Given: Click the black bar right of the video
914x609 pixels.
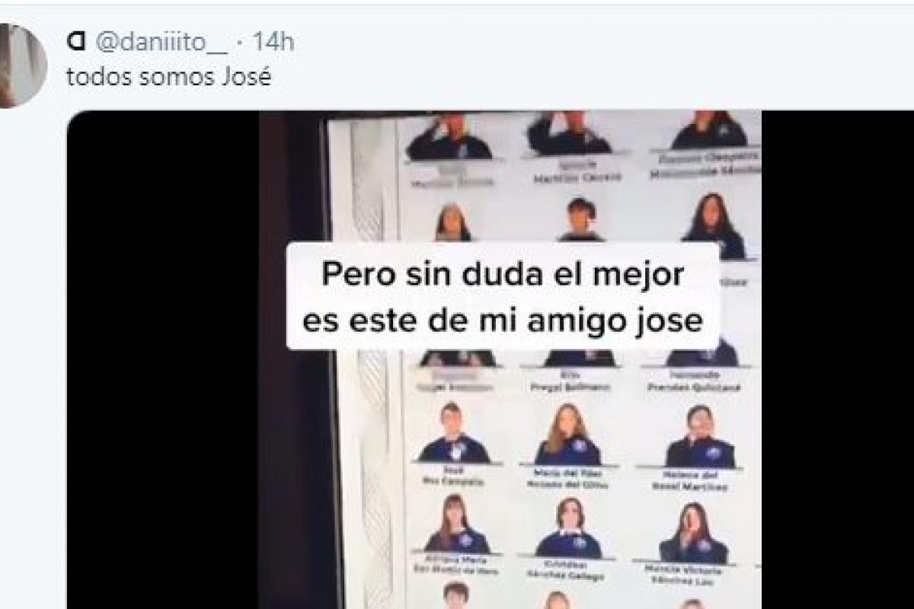Looking at the screenshot, I should pos(833,358).
